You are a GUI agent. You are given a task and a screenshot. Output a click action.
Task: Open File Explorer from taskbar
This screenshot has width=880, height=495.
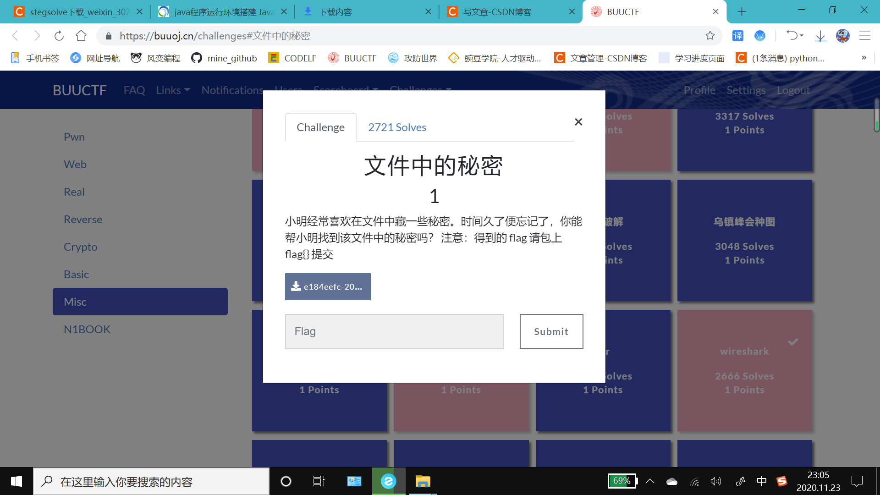coord(423,481)
